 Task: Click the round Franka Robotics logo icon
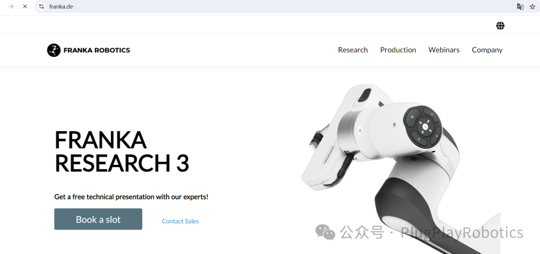point(53,50)
